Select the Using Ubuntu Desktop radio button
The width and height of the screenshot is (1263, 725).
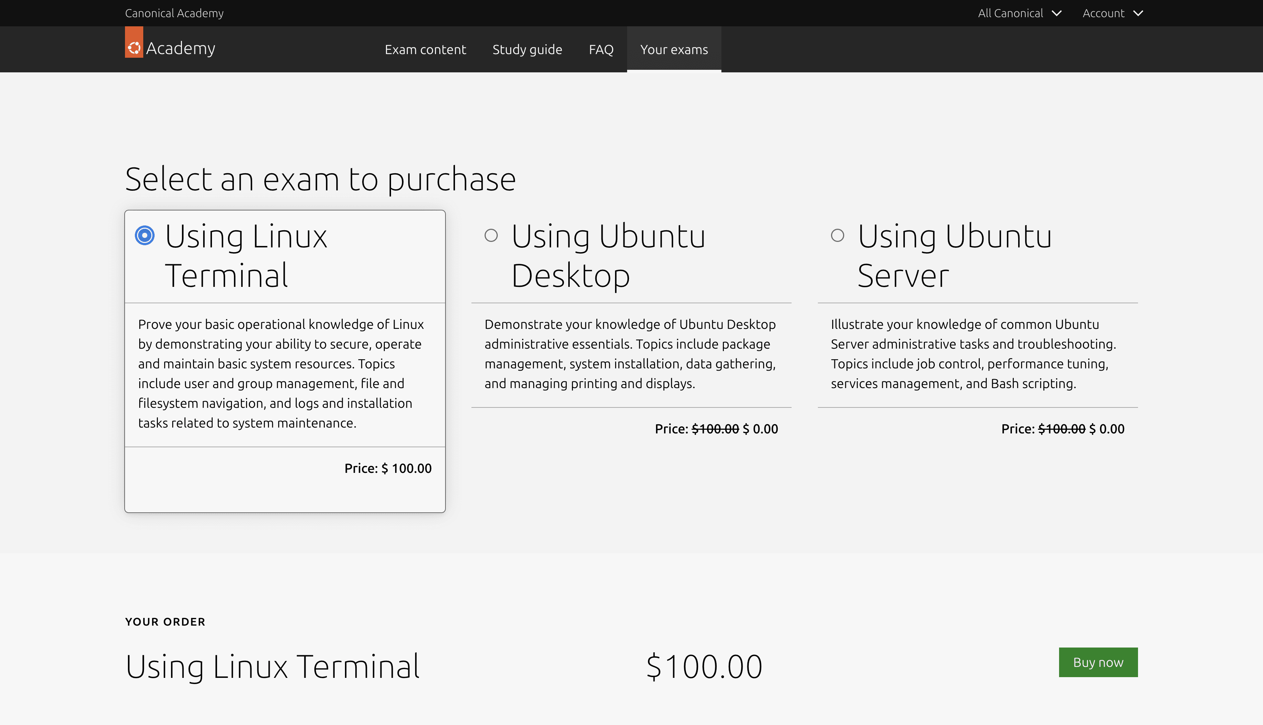tap(491, 236)
